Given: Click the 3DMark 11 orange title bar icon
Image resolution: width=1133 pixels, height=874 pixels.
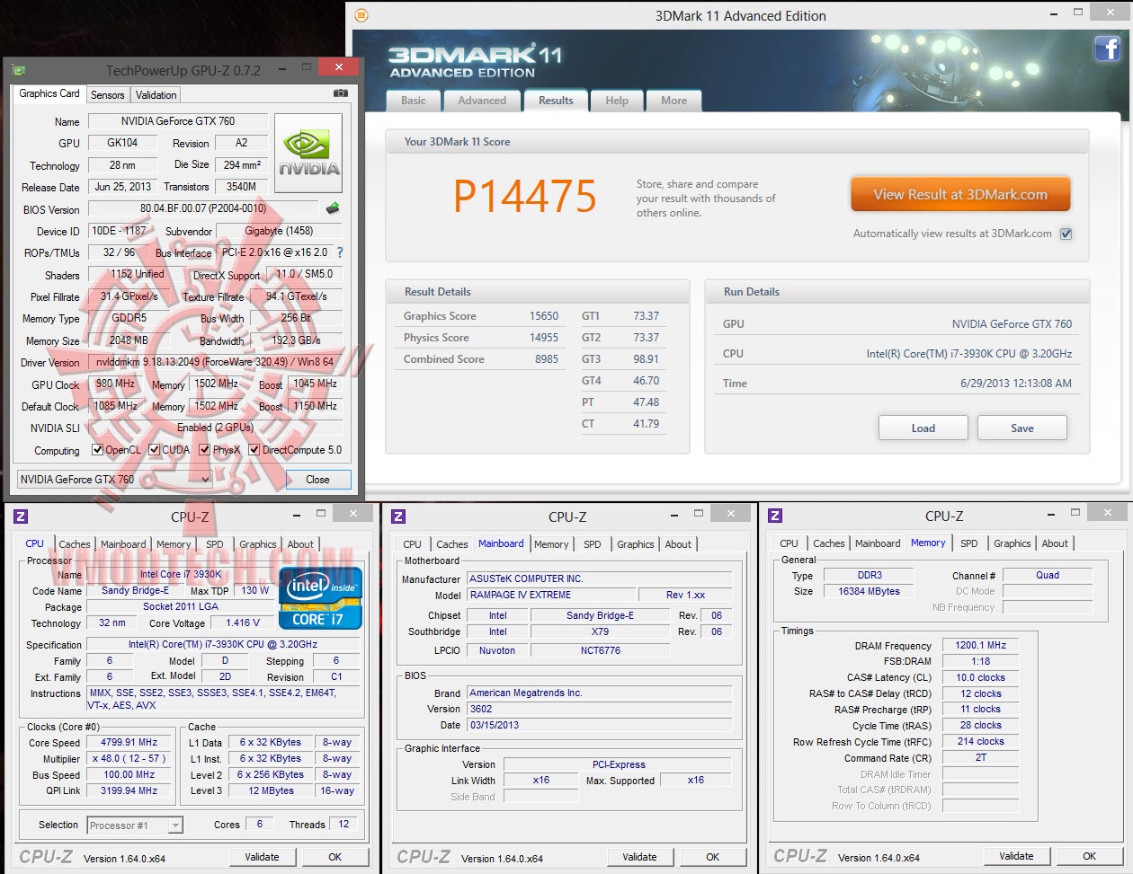Looking at the screenshot, I should pyautogui.click(x=361, y=15).
